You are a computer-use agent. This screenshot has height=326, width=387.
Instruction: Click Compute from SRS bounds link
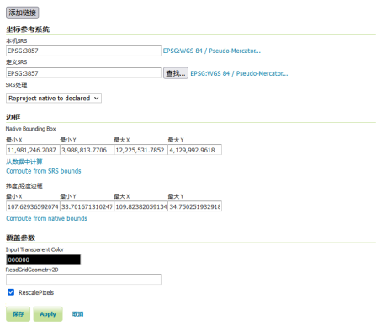point(44,171)
